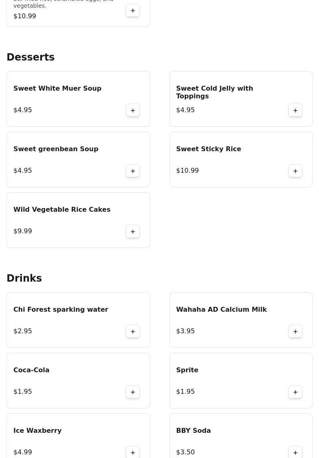
Task: Click the Drinks section heading
Action: pyautogui.click(x=24, y=278)
